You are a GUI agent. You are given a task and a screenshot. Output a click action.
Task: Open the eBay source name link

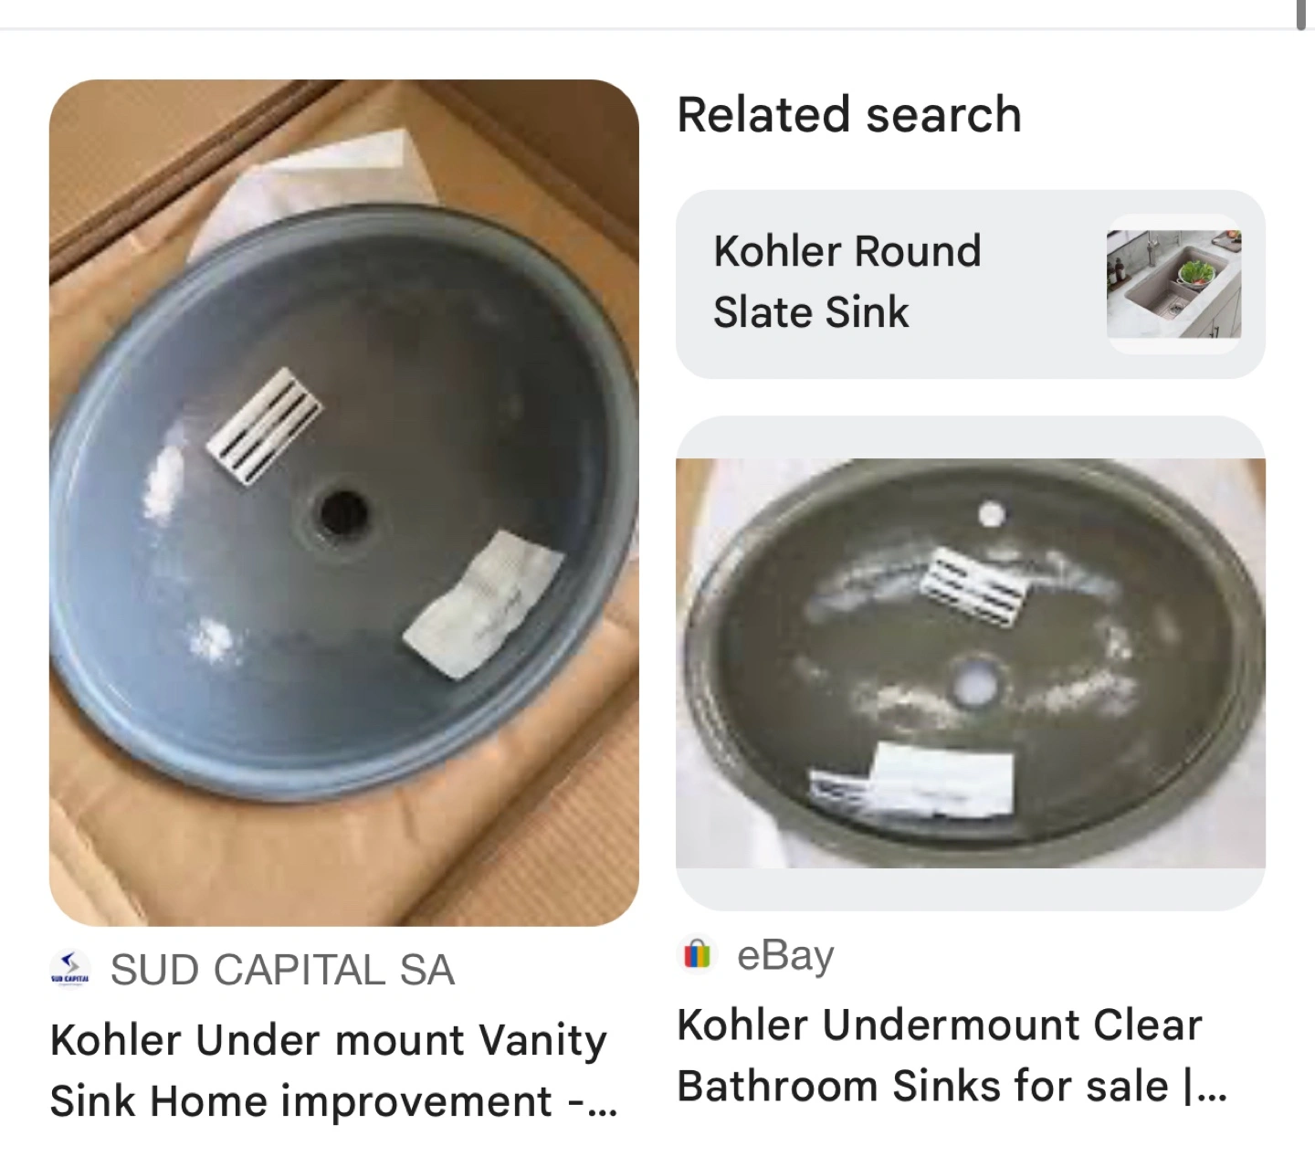tap(785, 956)
